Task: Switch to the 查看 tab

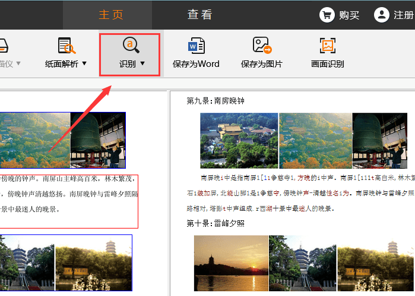Action: [199, 15]
